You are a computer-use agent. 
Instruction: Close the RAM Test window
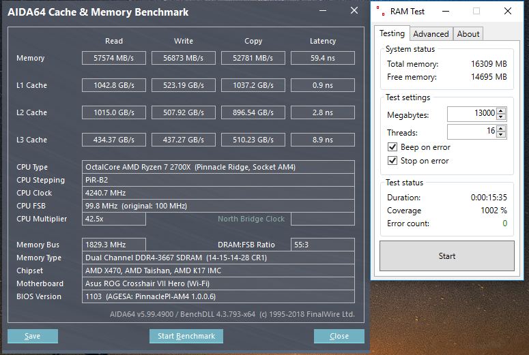point(507,11)
